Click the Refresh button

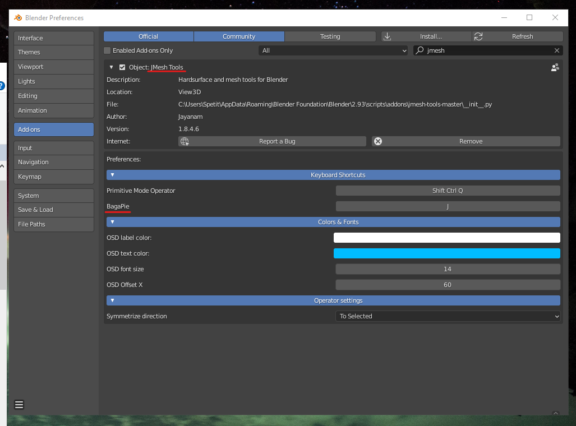518,36
